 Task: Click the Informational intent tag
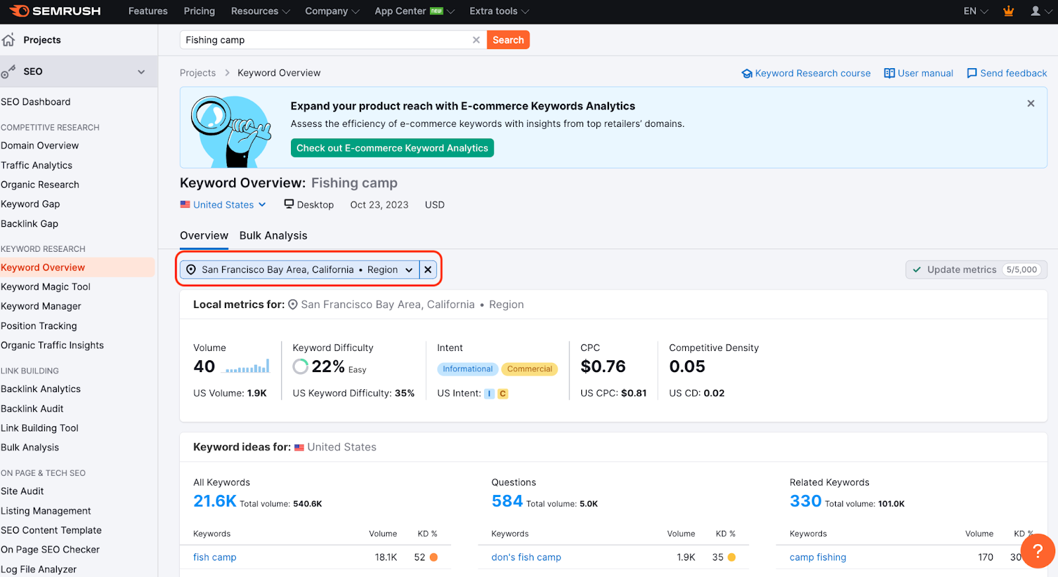point(468,369)
